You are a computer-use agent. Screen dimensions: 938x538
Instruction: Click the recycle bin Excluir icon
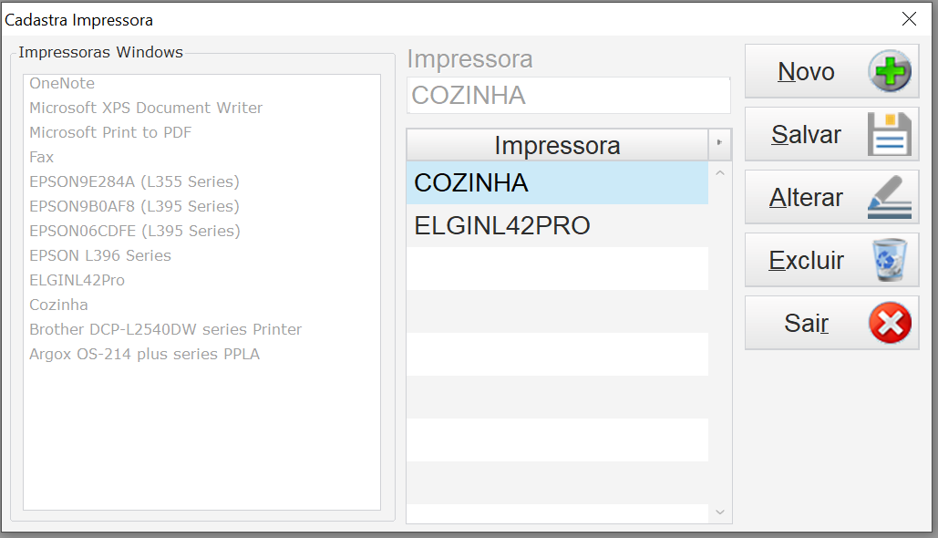pos(889,261)
